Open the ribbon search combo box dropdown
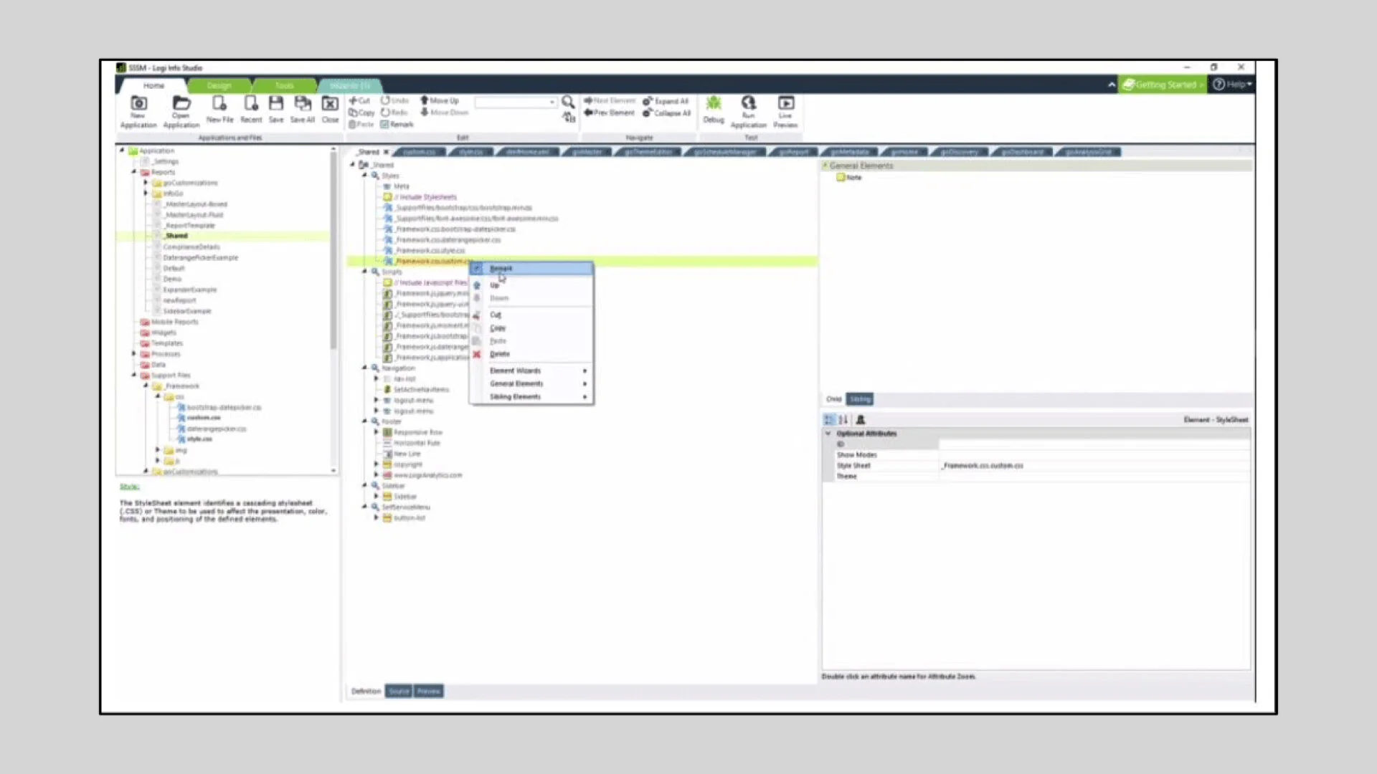Image resolution: width=1377 pixels, height=774 pixels. tap(552, 102)
